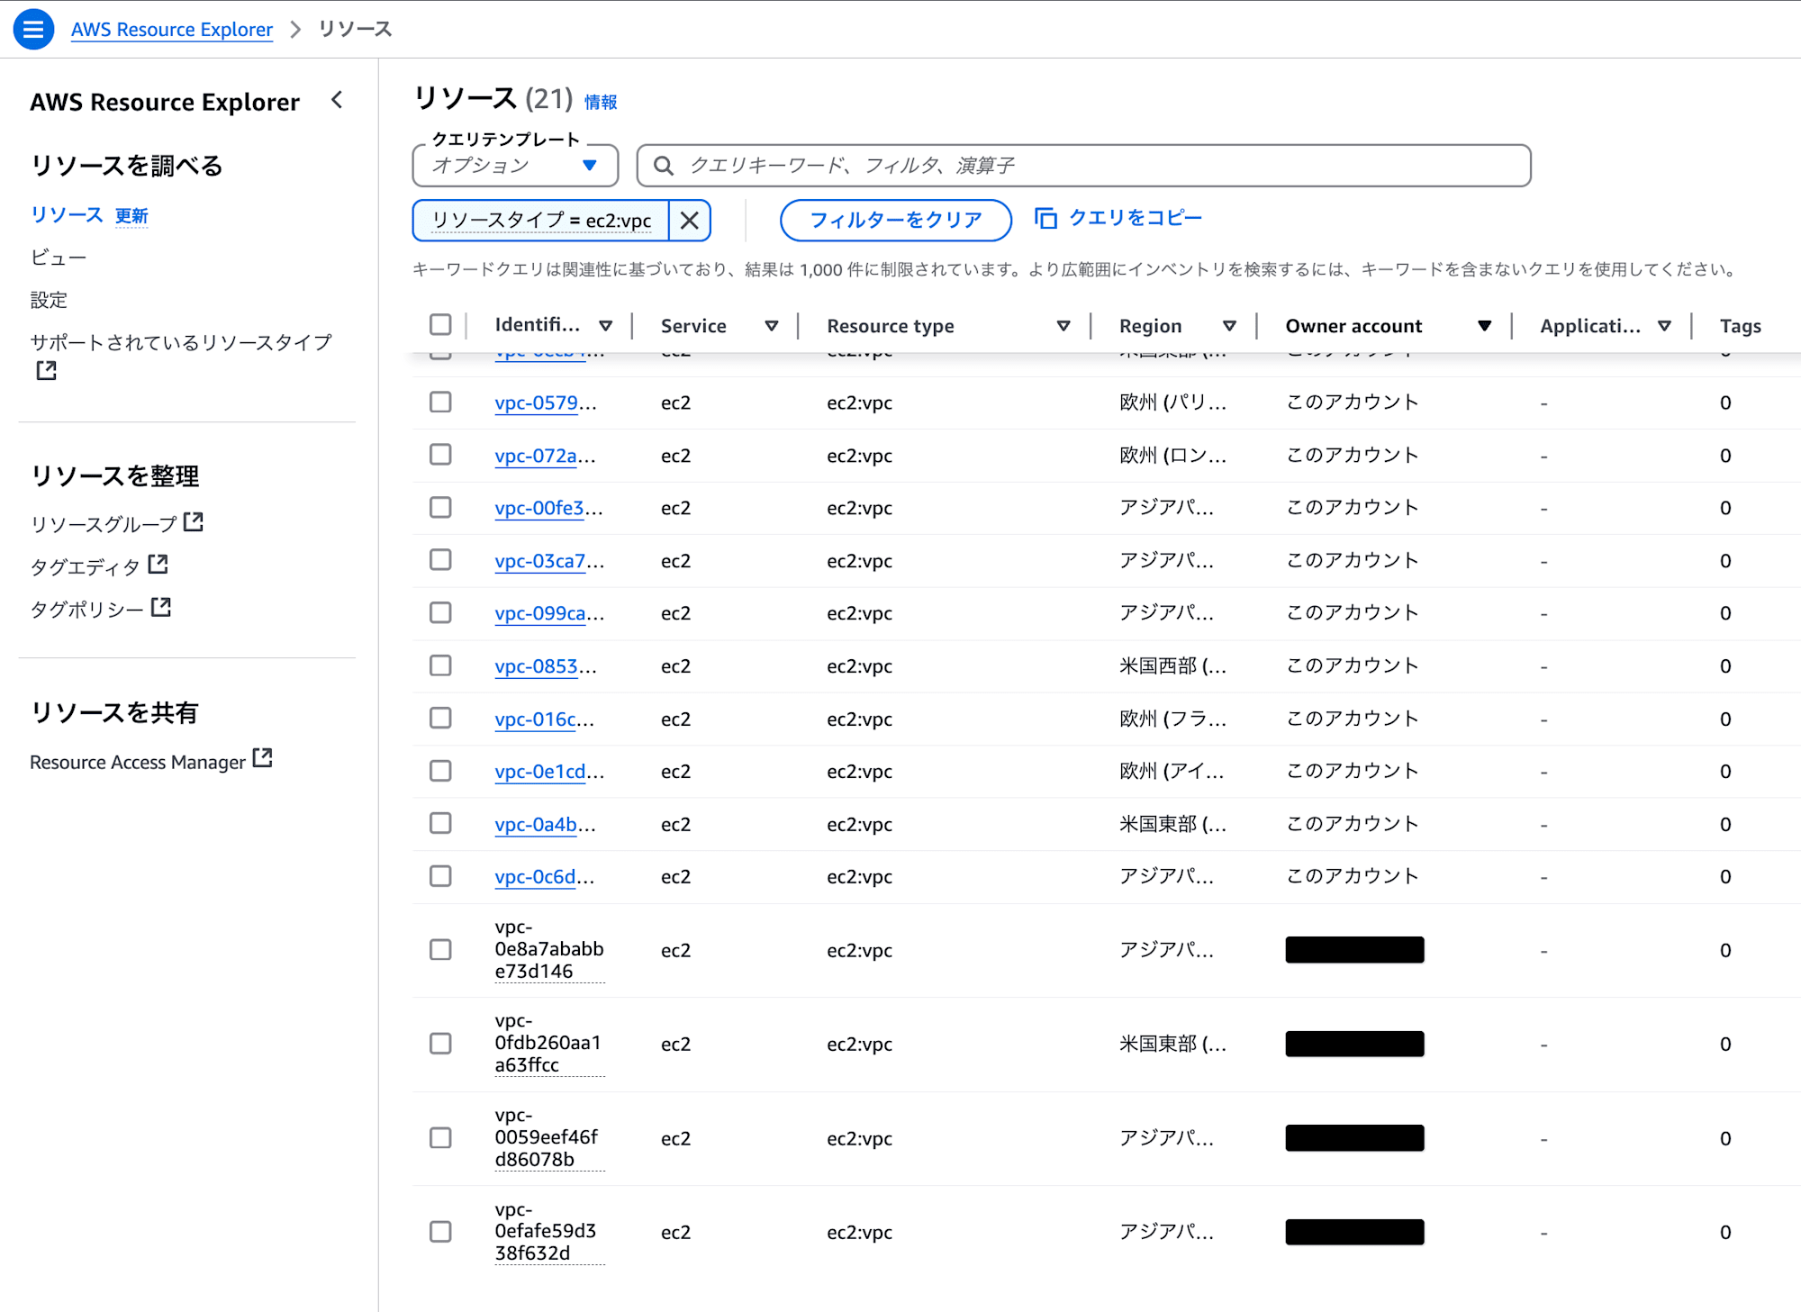Viewport: 1801px width, 1312px height.
Task: Open the ビュー navigation item
Action: point(59,258)
